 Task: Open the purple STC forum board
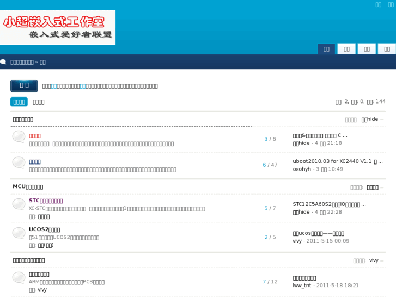(x=46, y=201)
